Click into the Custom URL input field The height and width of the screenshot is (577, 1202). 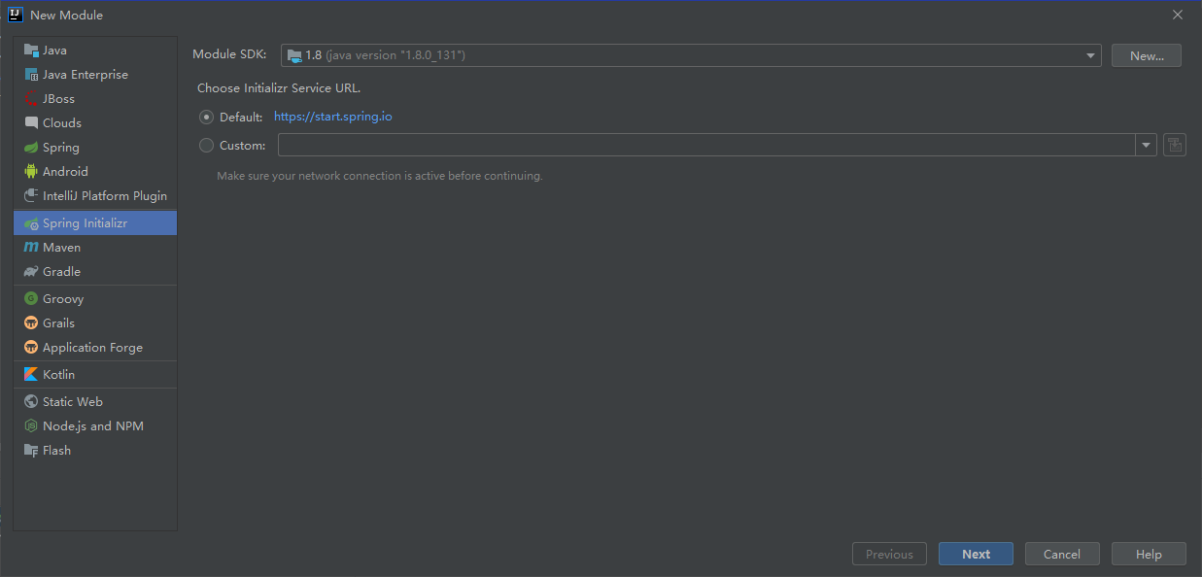706,146
